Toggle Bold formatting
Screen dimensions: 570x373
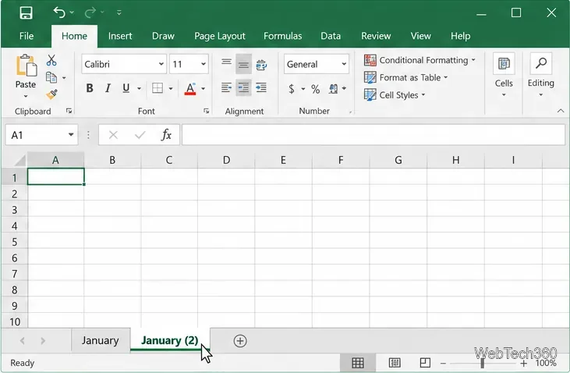coord(90,88)
